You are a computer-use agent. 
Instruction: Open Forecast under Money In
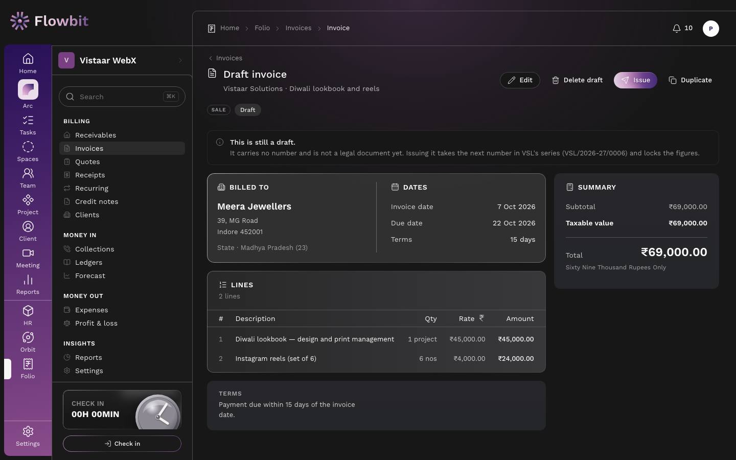(x=122, y=275)
